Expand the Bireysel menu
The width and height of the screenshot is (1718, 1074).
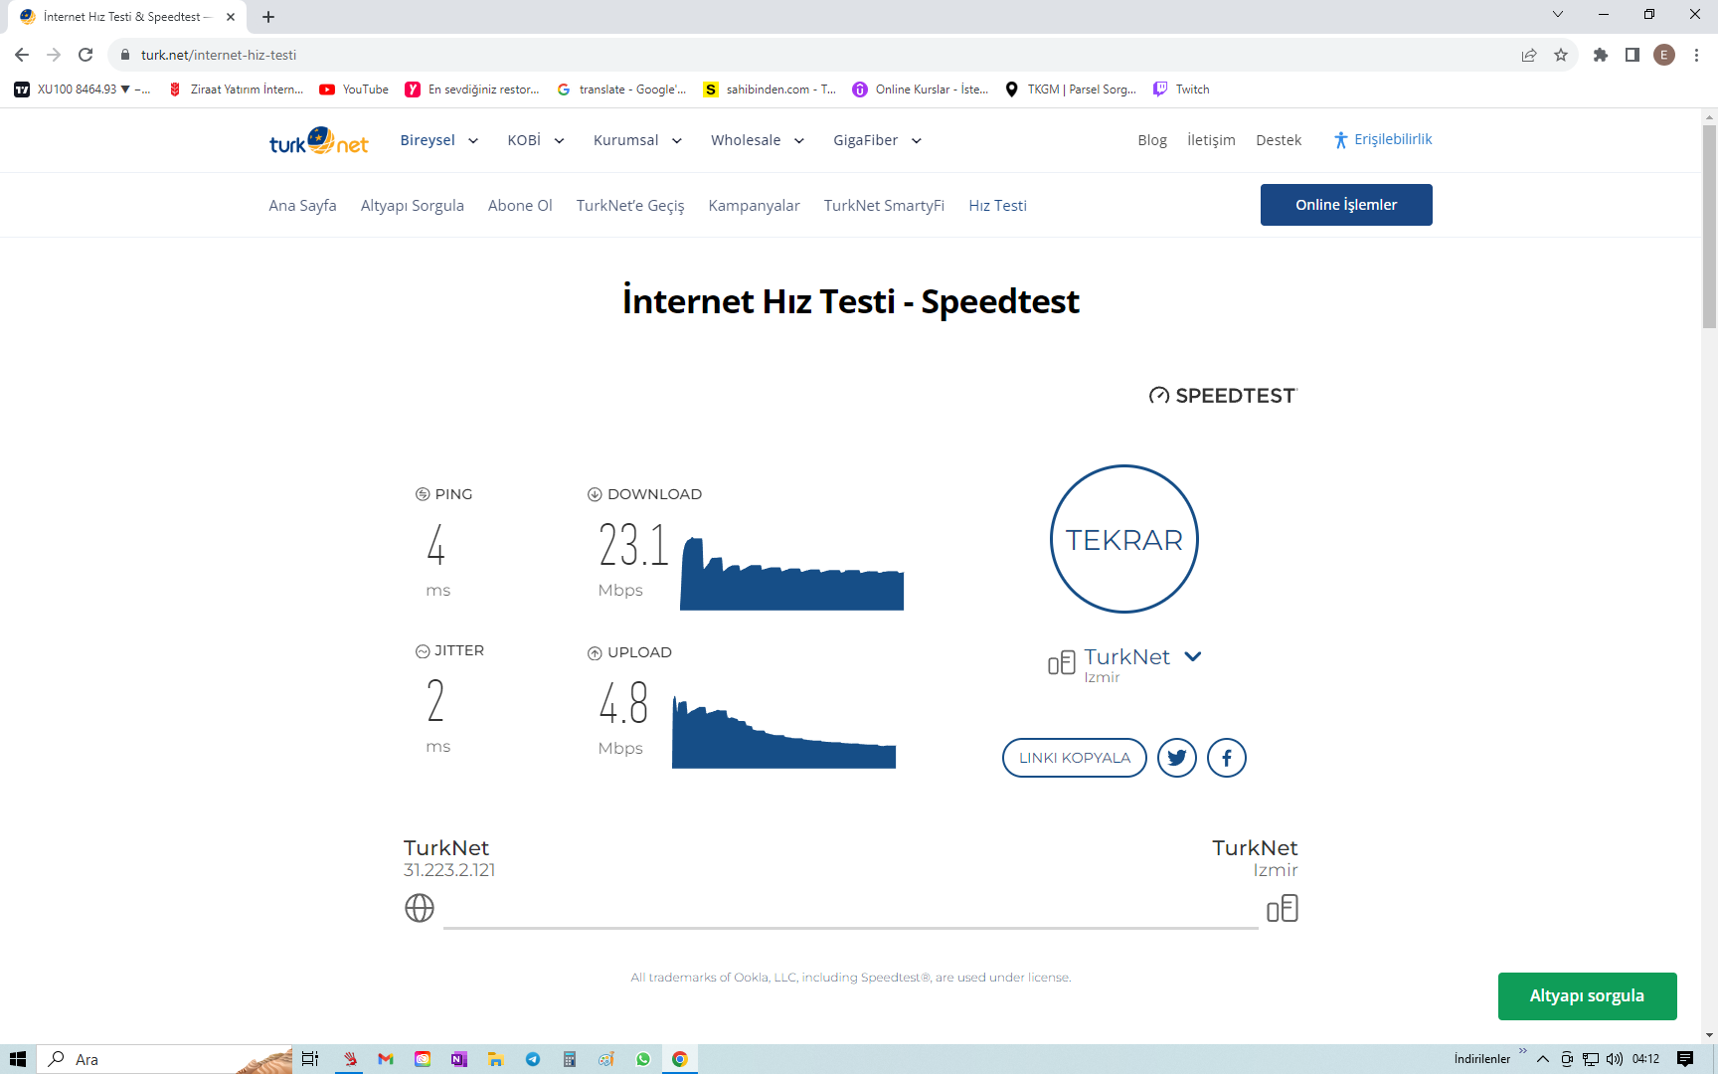439,140
